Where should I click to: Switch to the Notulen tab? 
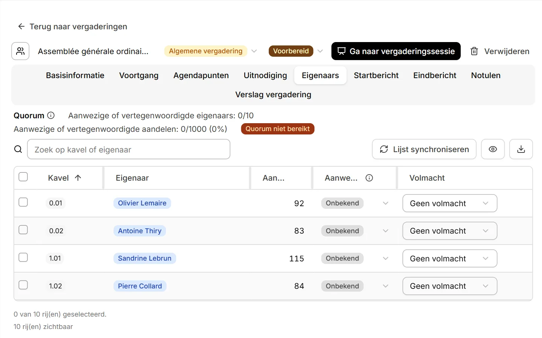(486, 75)
